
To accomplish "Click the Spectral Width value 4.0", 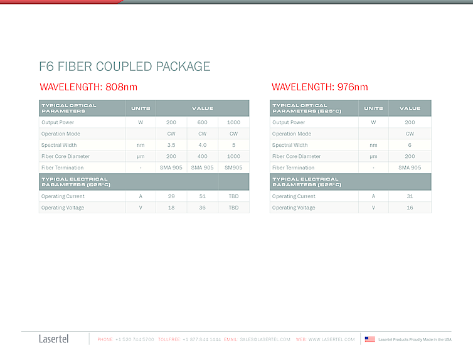I will (x=202, y=146).
